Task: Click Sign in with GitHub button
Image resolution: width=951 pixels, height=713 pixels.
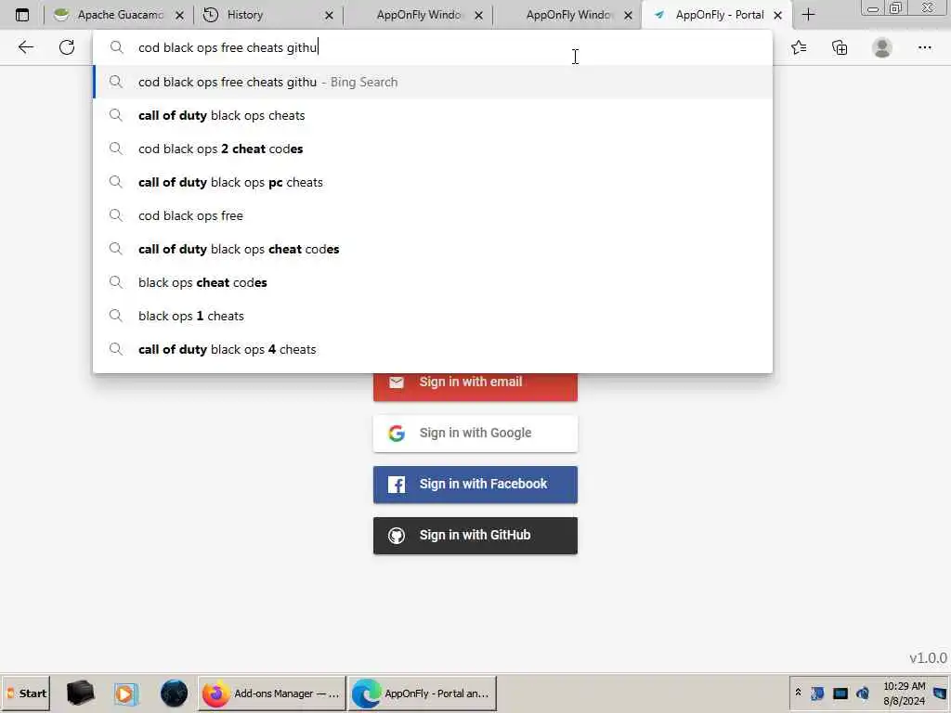Action: pos(475,535)
